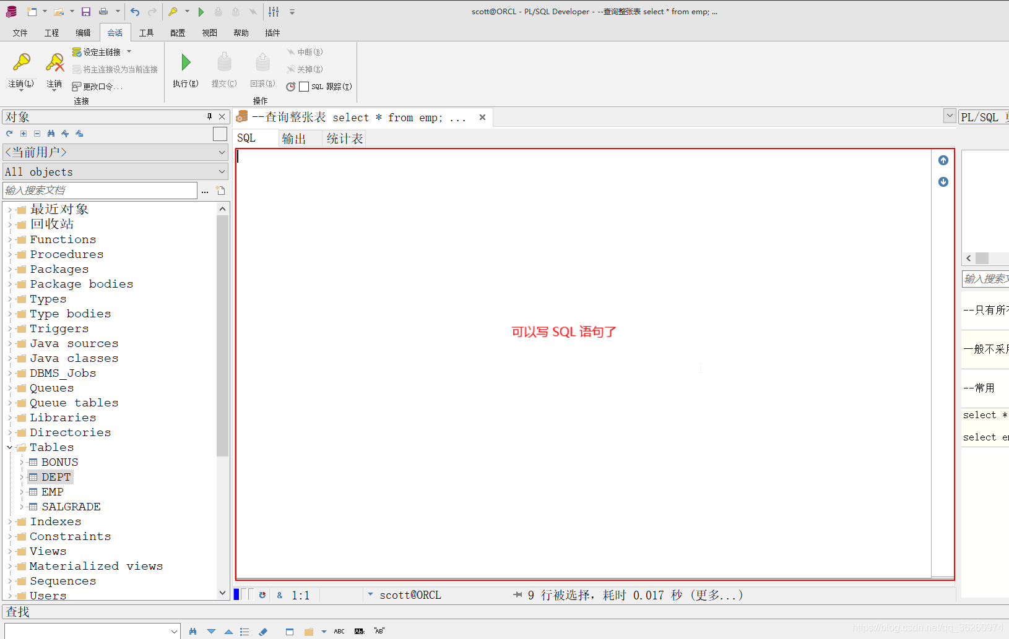This screenshot has height=639, width=1009.
Task: Click the binoculars search icon in find bar
Action: tap(193, 632)
